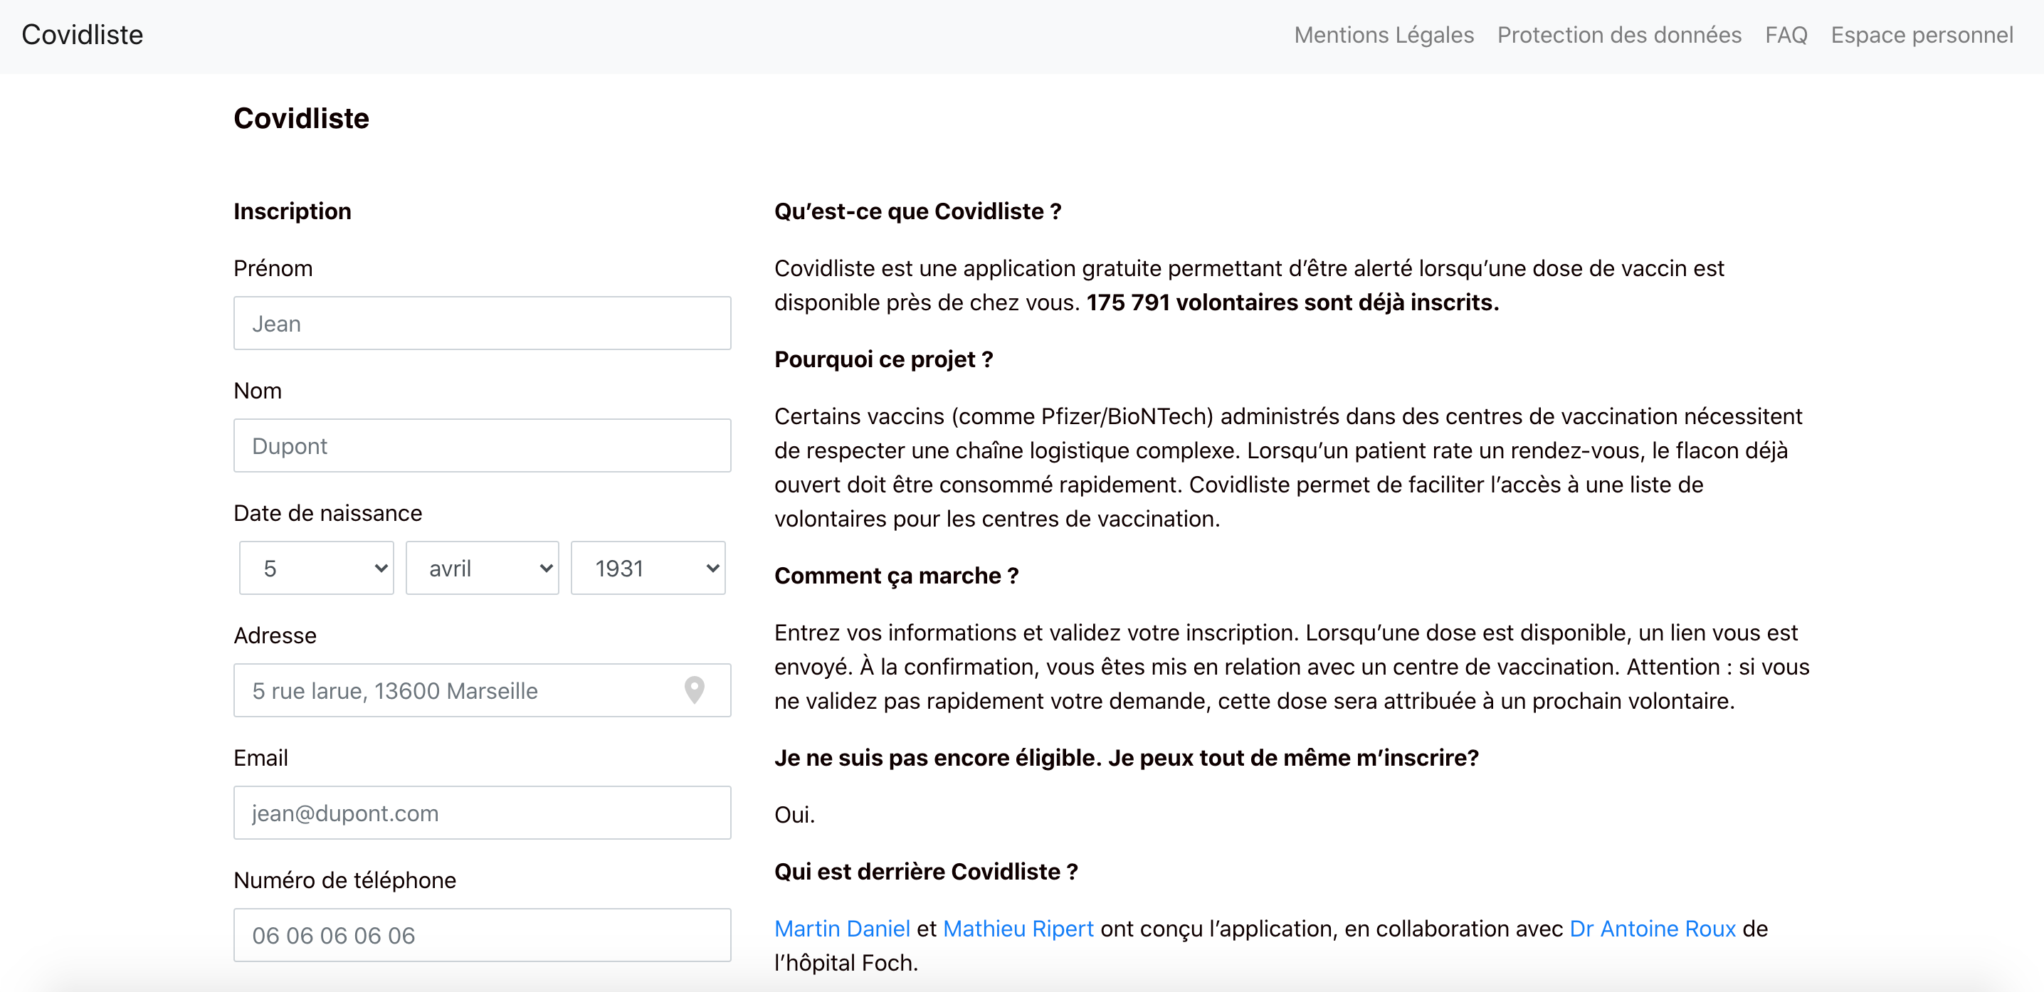Screen dimensions: 2044x992
Task: Click the Nom field label
Action: [258, 391]
